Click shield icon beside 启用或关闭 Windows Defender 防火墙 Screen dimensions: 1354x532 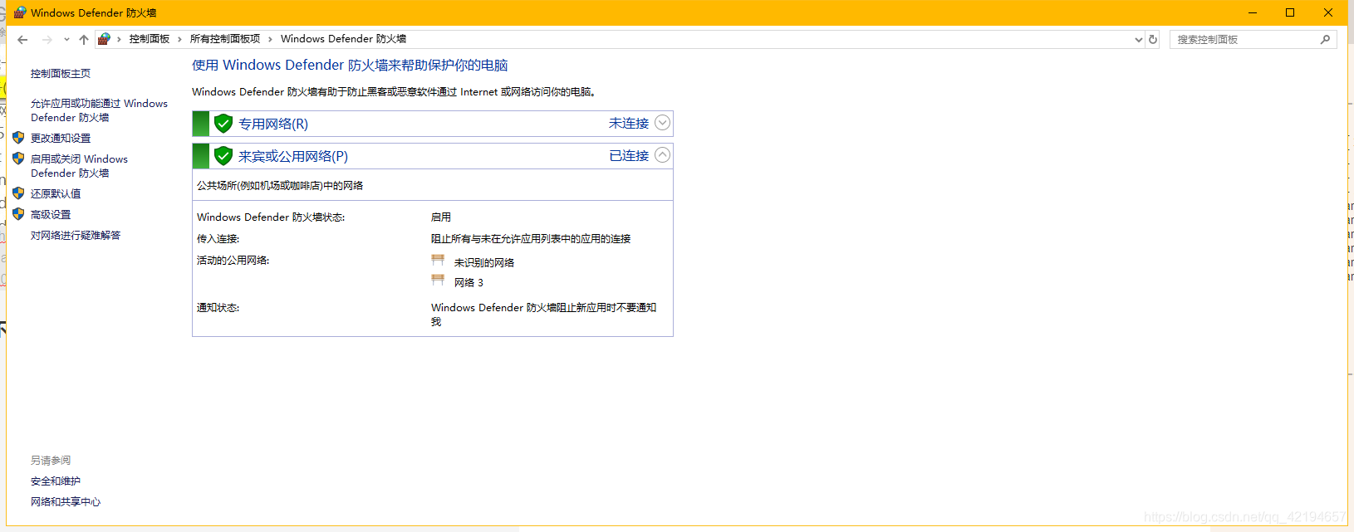click(18, 159)
